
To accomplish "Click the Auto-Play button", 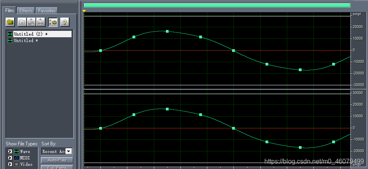I will 57,160.
